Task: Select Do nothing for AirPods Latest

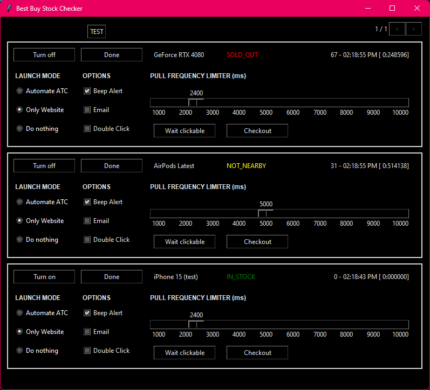Action: point(20,240)
